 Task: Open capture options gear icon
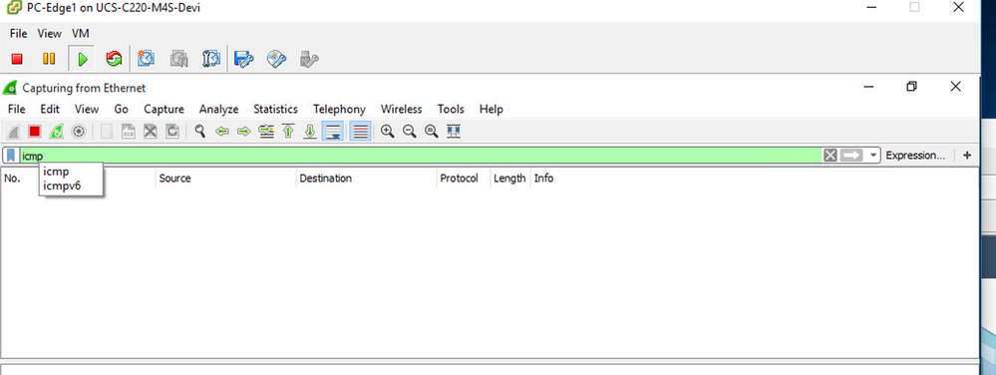point(78,132)
